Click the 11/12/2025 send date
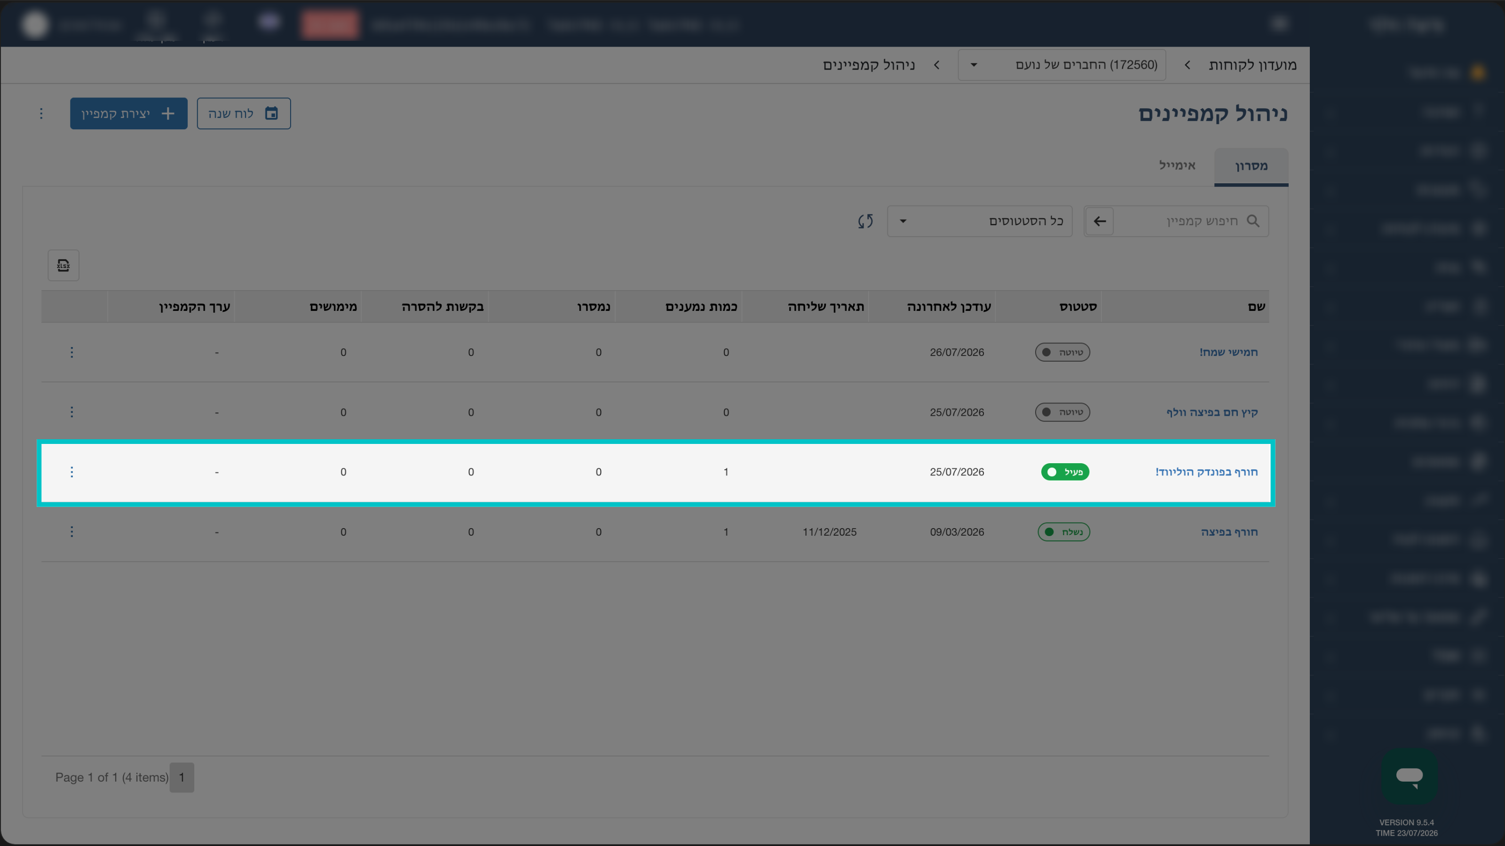Screen dimensions: 1505x846 830,532
